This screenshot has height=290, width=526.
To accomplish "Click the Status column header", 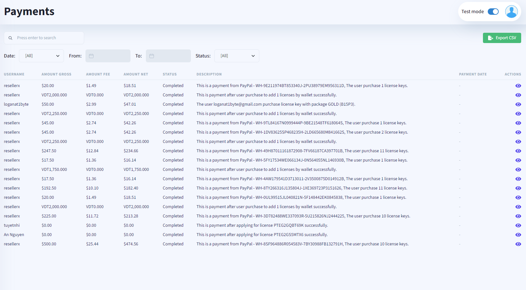I will (170, 74).
